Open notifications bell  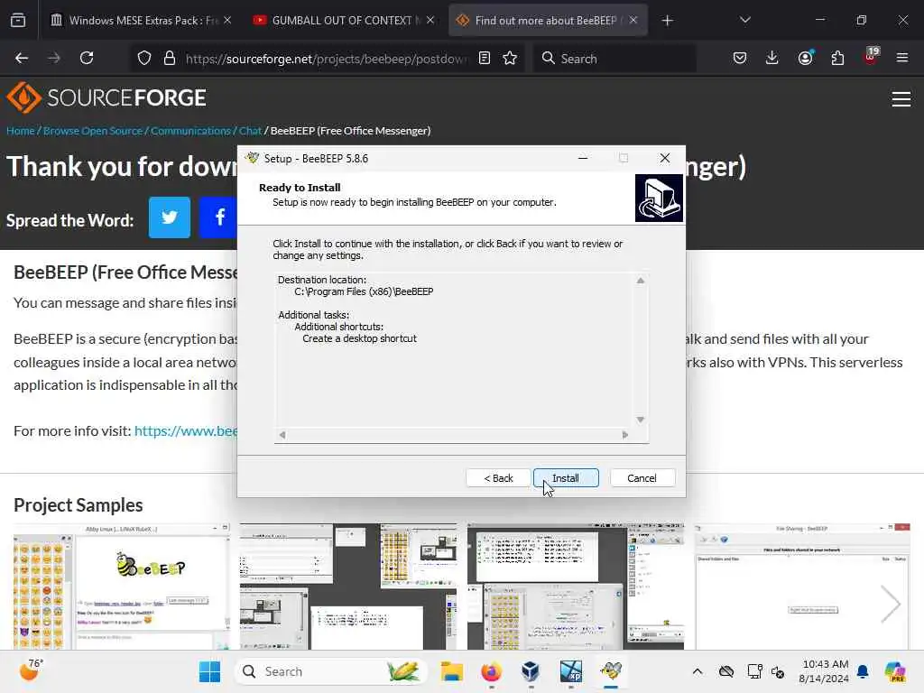click(x=863, y=671)
